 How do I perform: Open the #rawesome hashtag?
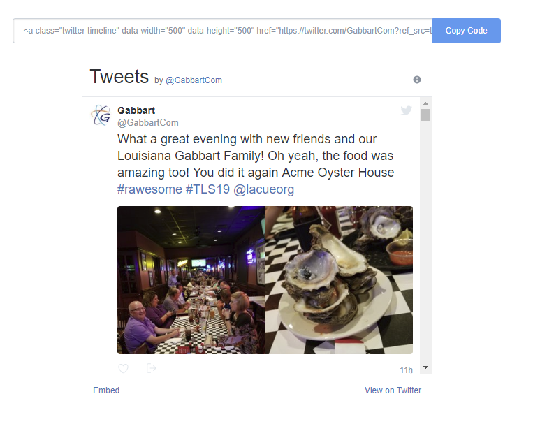149,189
